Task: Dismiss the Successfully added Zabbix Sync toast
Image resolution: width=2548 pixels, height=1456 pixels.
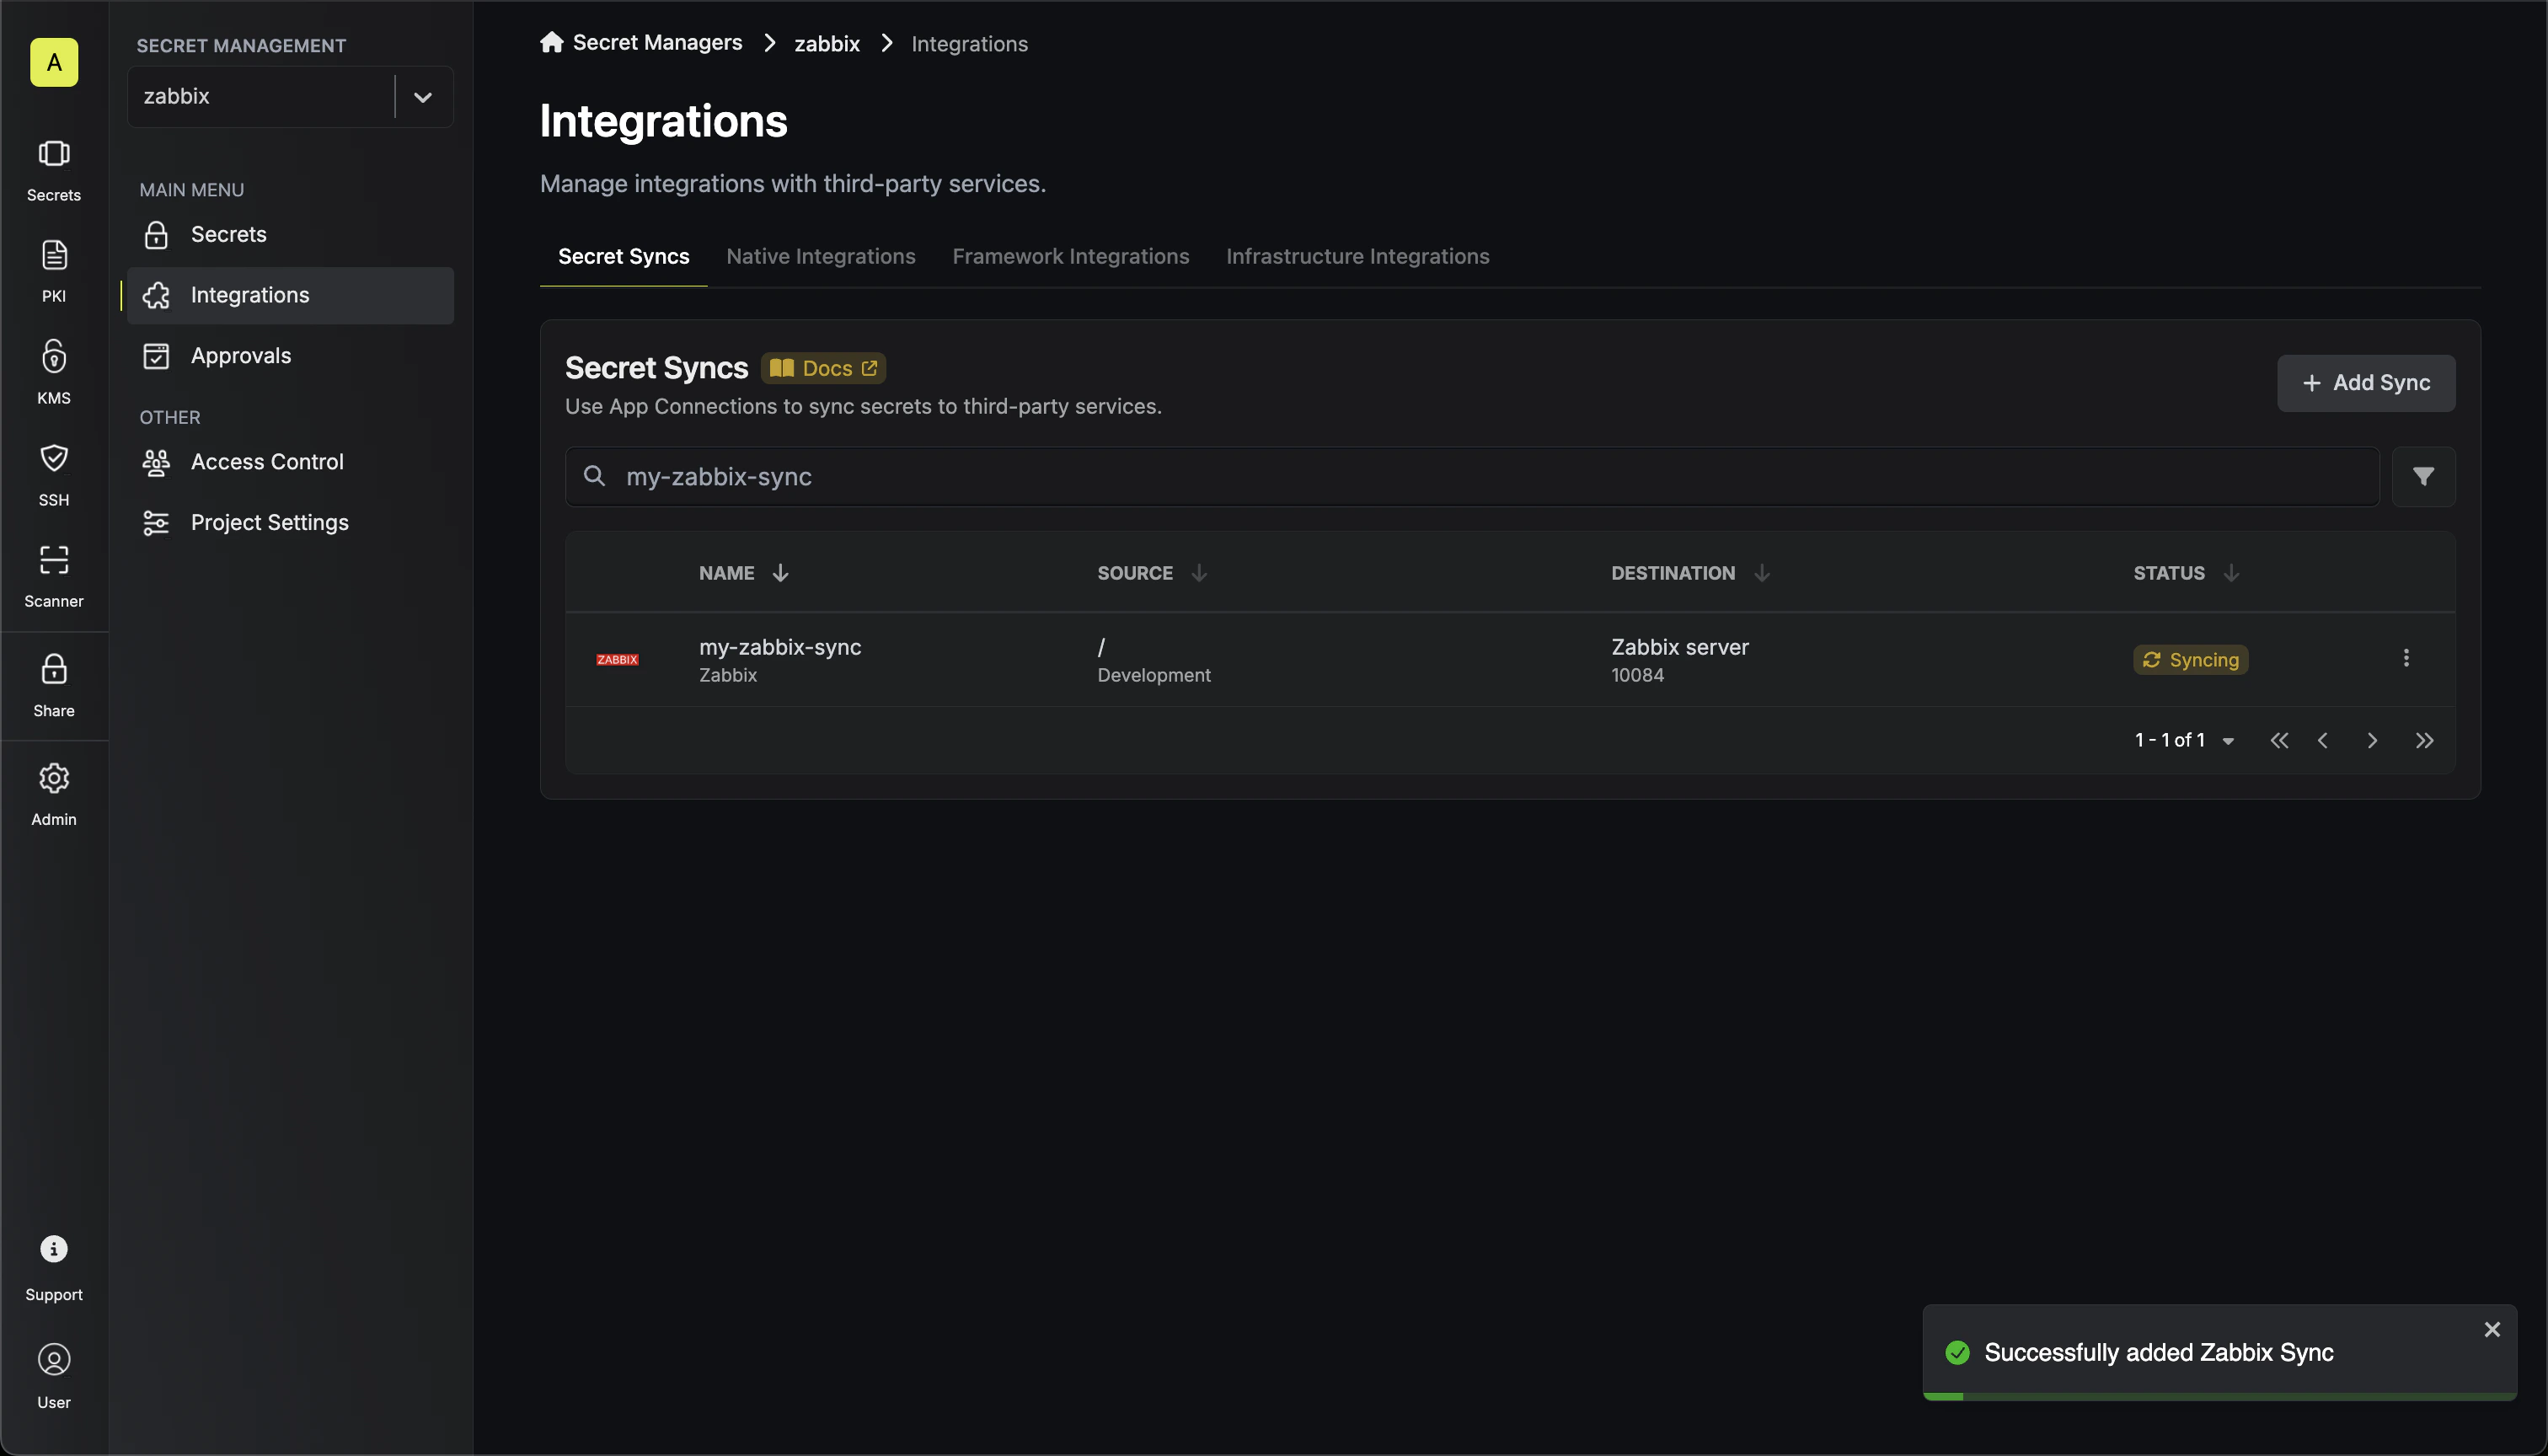Action: click(2492, 1329)
